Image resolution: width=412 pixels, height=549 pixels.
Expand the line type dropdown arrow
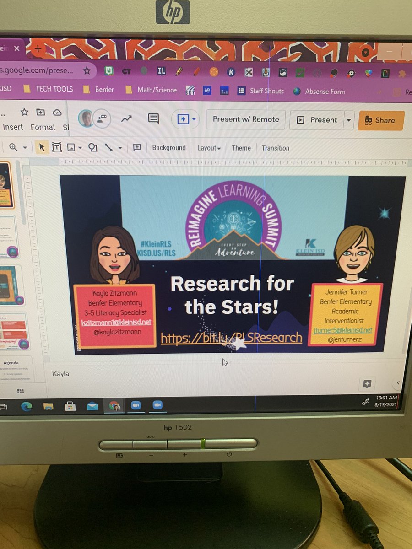(120, 148)
